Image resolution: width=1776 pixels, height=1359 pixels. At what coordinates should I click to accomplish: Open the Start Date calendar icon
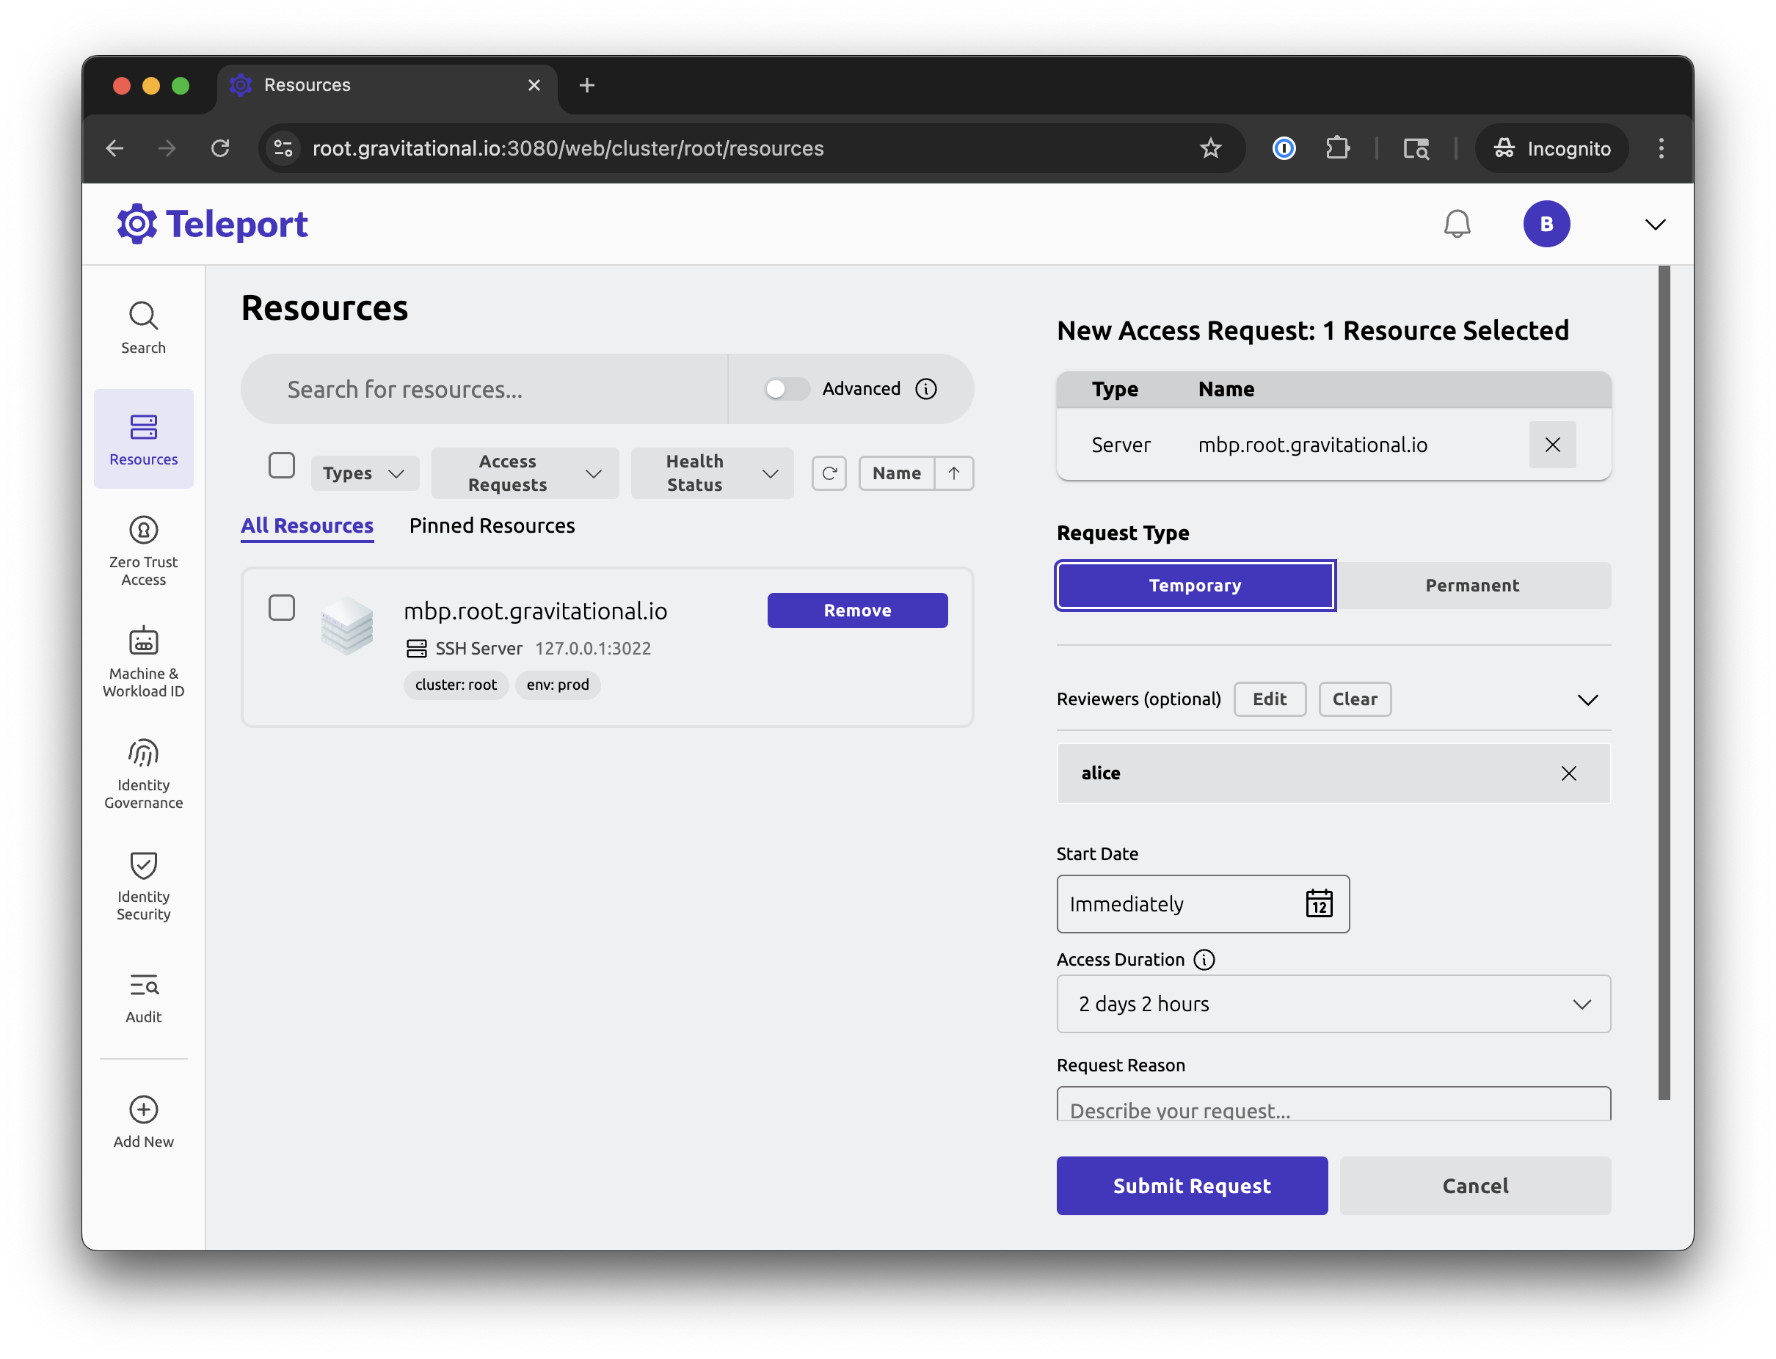pos(1318,903)
